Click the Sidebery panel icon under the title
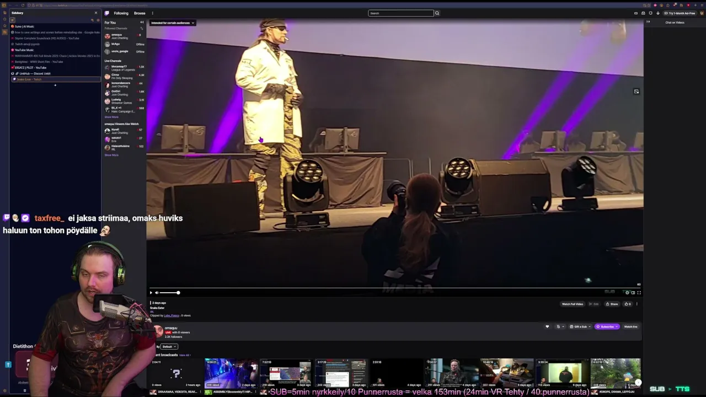This screenshot has width=706, height=397. (12, 20)
